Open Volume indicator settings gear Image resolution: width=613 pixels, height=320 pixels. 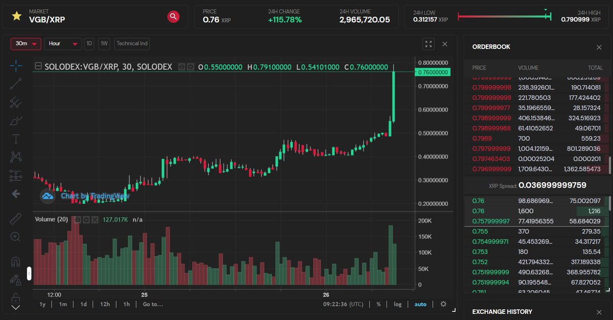click(x=87, y=219)
